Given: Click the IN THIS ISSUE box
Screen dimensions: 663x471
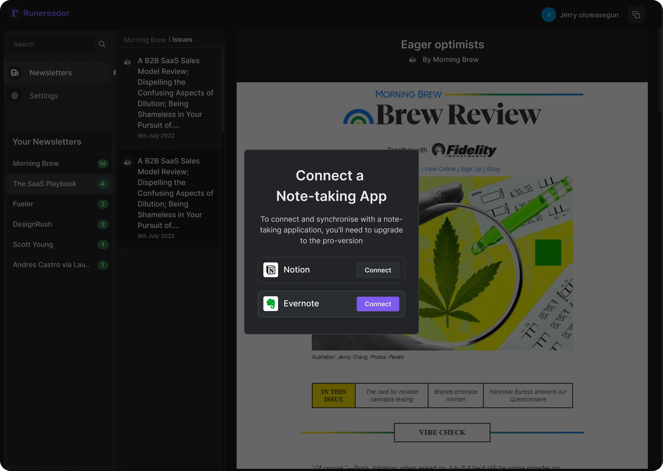Looking at the screenshot, I should [334, 395].
